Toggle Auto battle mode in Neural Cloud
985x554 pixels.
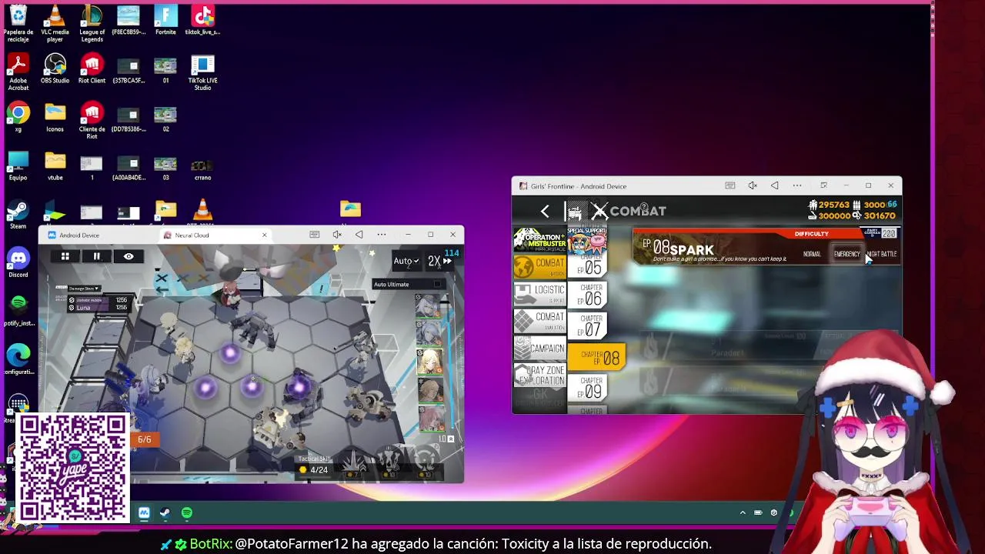406,261
